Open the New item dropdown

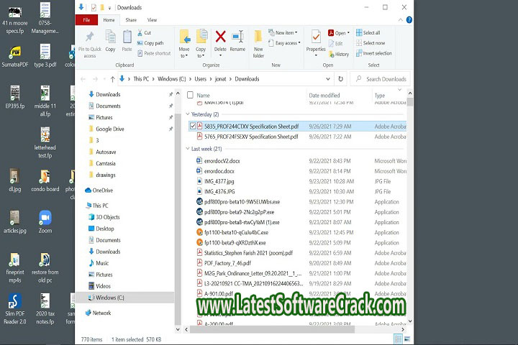(284, 32)
